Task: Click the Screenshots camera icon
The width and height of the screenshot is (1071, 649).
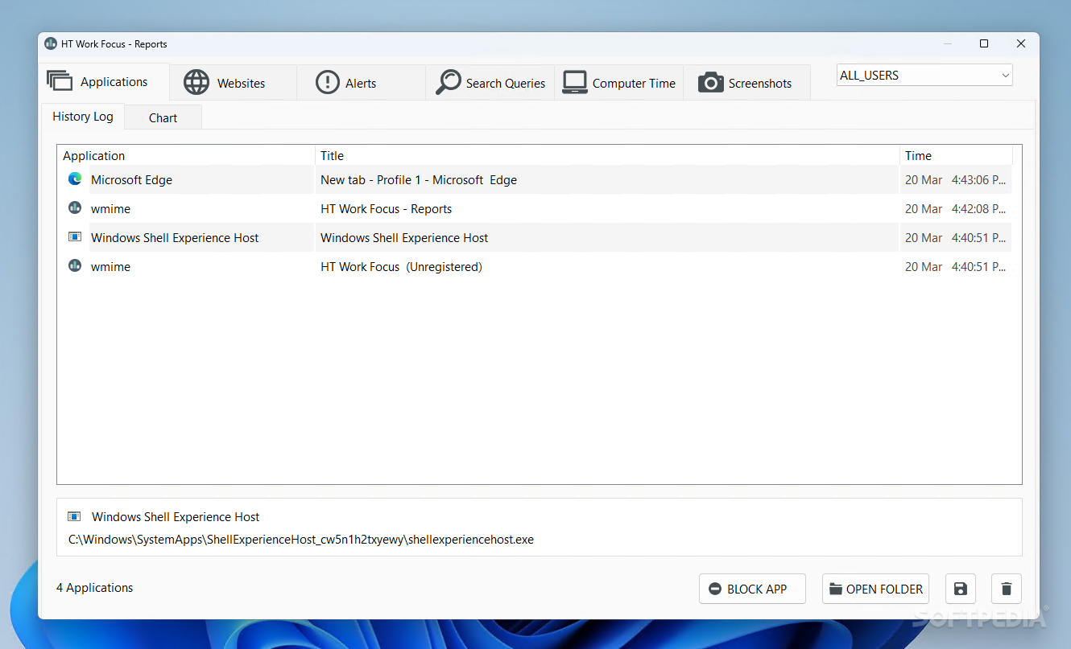Action: 710,83
